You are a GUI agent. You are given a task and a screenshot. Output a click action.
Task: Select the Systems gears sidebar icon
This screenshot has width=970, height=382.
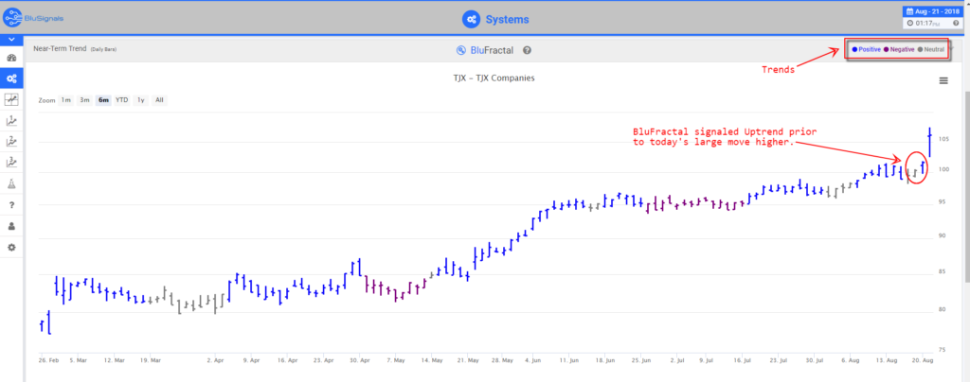[x=11, y=78]
